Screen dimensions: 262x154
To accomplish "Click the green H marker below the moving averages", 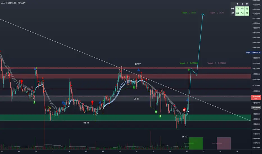I will coord(134,87).
